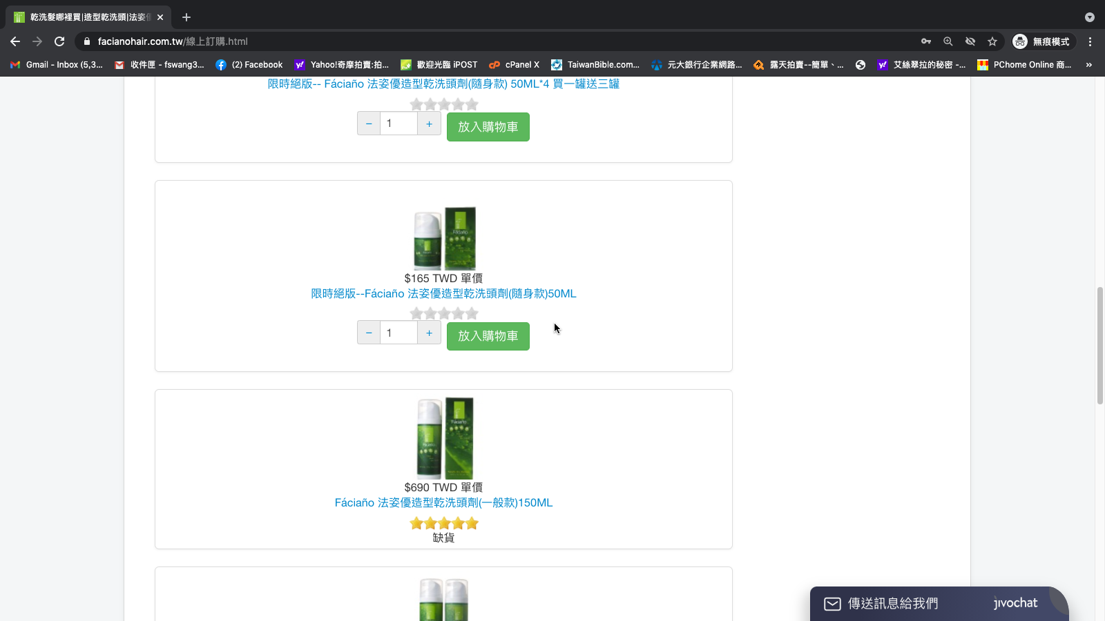The image size is (1105, 621).
Task: Open the cPanel X bookmark
Action: coord(515,65)
